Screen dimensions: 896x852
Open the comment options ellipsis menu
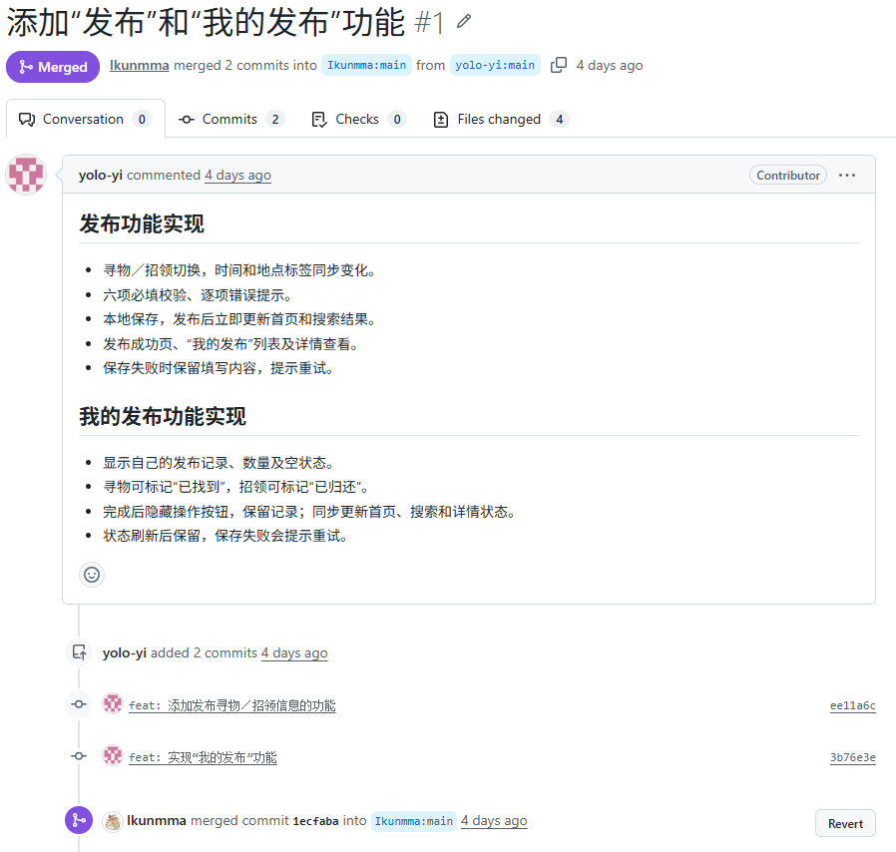point(847,175)
